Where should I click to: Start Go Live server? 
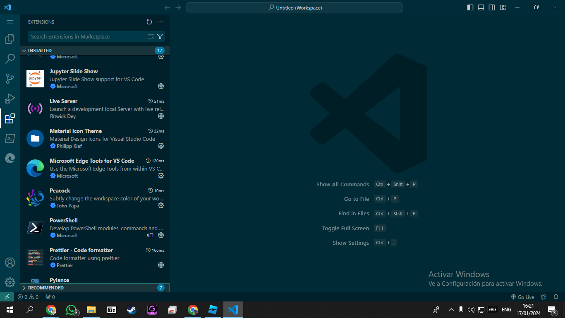click(x=522, y=297)
